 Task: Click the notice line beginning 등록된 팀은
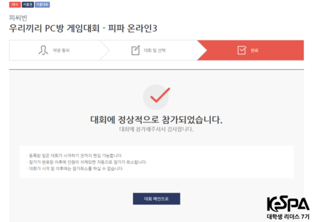[x=75, y=156]
